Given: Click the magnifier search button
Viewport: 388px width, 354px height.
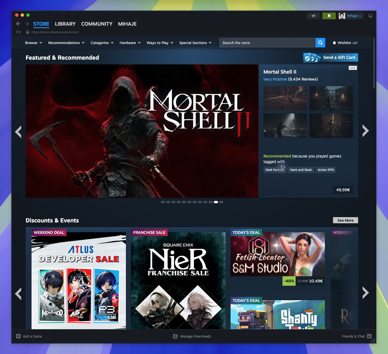Looking at the screenshot, I should tap(320, 43).
